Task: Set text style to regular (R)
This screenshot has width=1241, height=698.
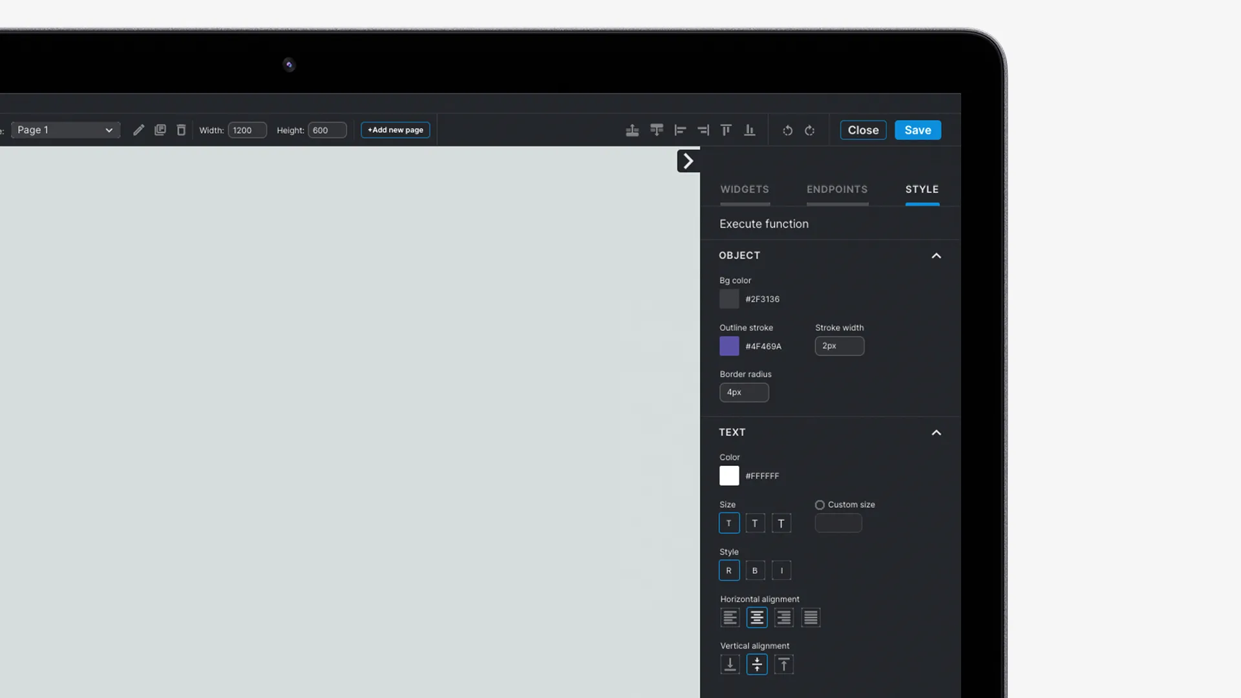Action: [729, 570]
